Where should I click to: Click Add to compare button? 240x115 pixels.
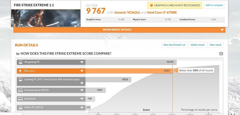point(214,5)
